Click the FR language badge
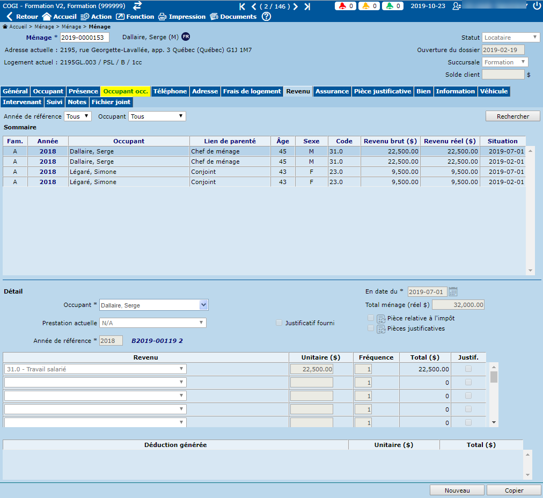The height and width of the screenshot is (498, 543). [186, 36]
